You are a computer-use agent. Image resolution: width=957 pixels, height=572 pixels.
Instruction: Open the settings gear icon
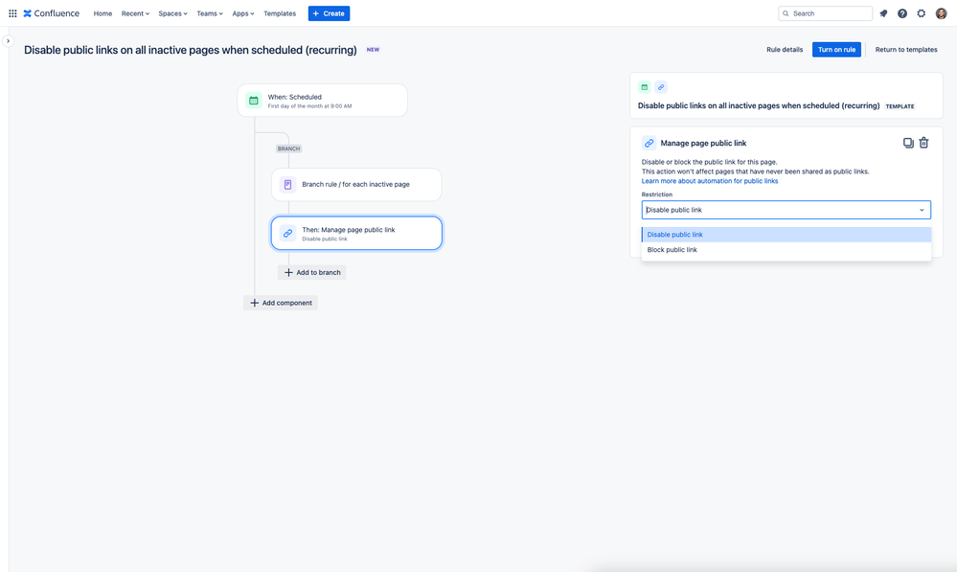pyautogui.click(x=921, y=13)
